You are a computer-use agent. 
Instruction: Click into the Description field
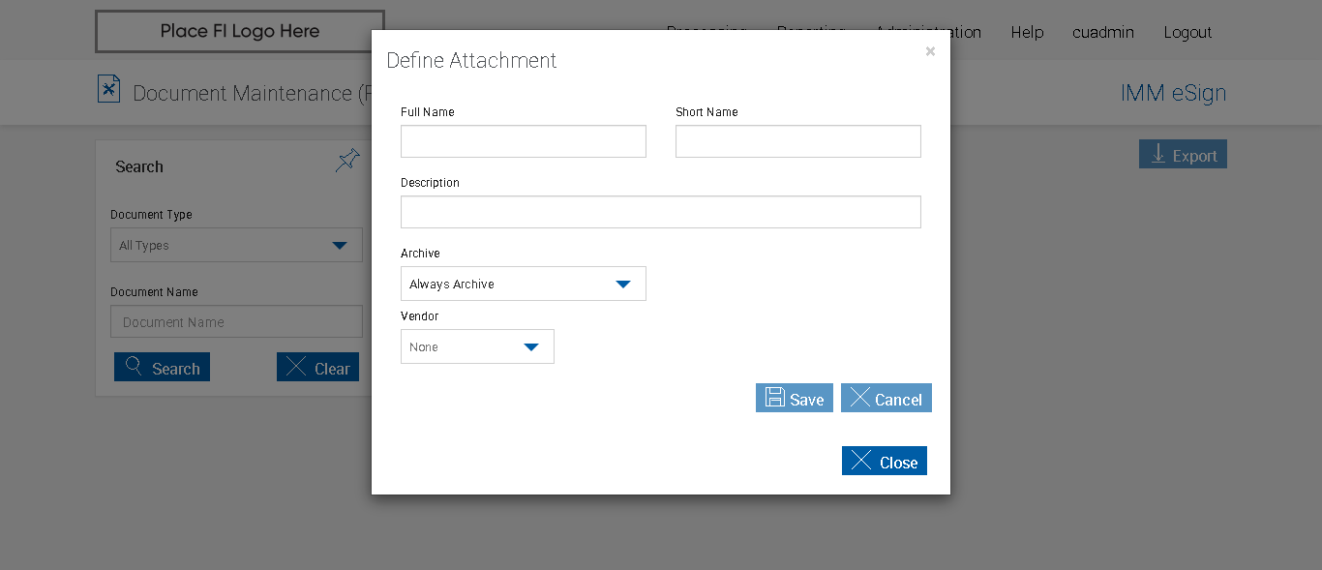coord(660,212)
